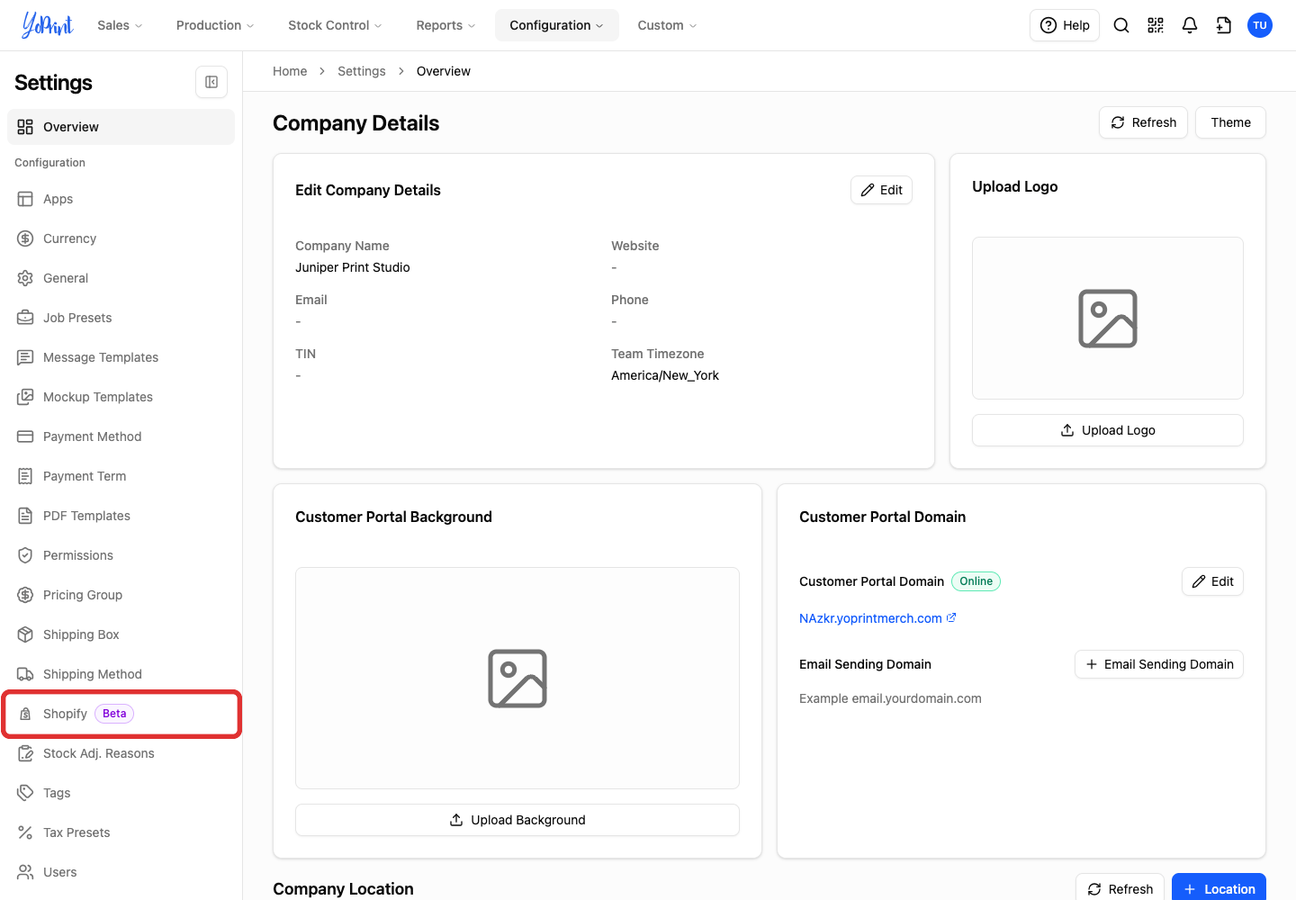The image size is (1296, 900).
Task: Open Tax Presets settings
Action: 121,832
